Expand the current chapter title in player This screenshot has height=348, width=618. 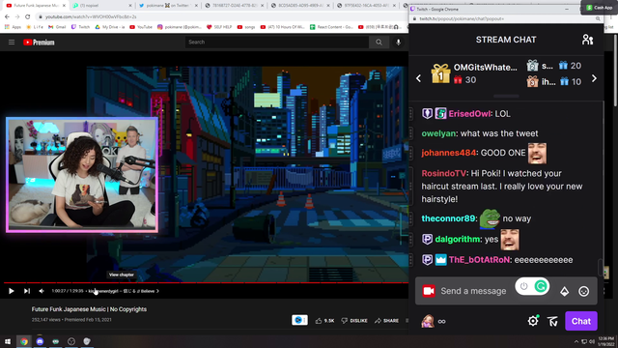coord(124,291)
